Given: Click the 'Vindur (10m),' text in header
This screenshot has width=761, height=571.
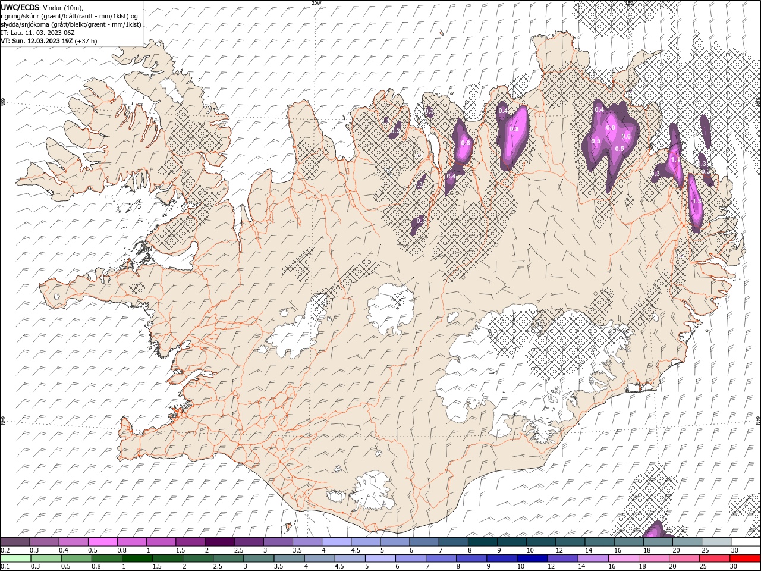Looking at the screenshot, I should tap(64, 7).
